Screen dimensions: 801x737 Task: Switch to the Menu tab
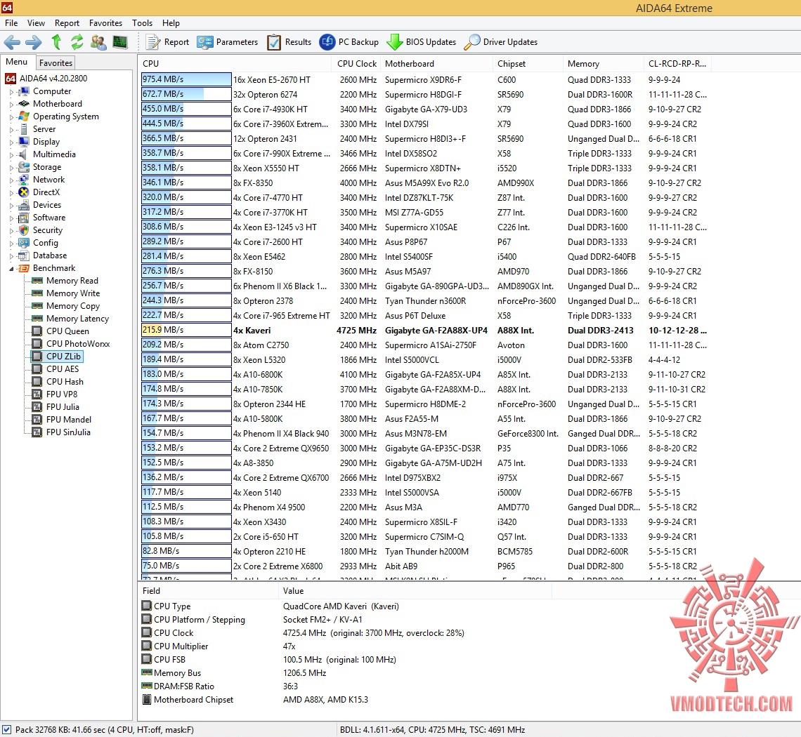(x=16, y=62)
